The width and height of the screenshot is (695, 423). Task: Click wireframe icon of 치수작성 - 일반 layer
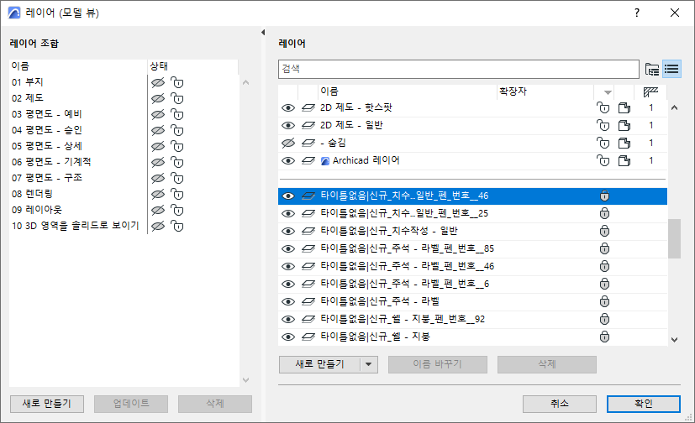pyautogui.click(x=308, y=232)
